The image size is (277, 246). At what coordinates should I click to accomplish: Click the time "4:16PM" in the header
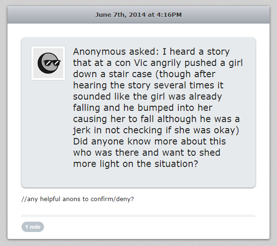point(169,14)
